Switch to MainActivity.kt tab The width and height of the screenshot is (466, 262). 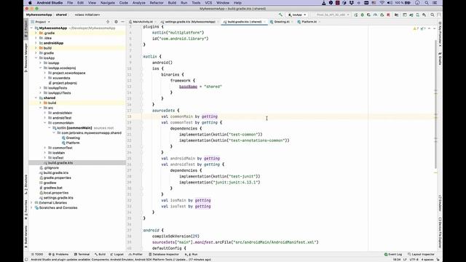pyautogui.click(x=143, y=22)
